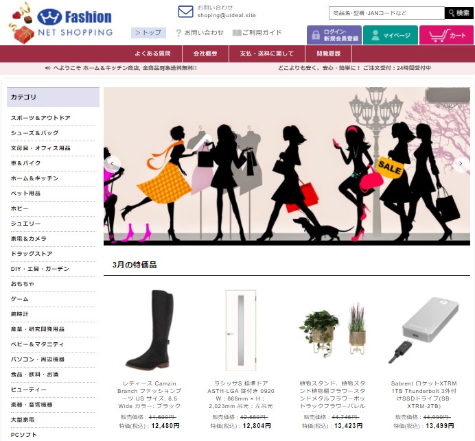Select PCソフト category
This screenshot has width=475, height=441.
click(24, 435)
